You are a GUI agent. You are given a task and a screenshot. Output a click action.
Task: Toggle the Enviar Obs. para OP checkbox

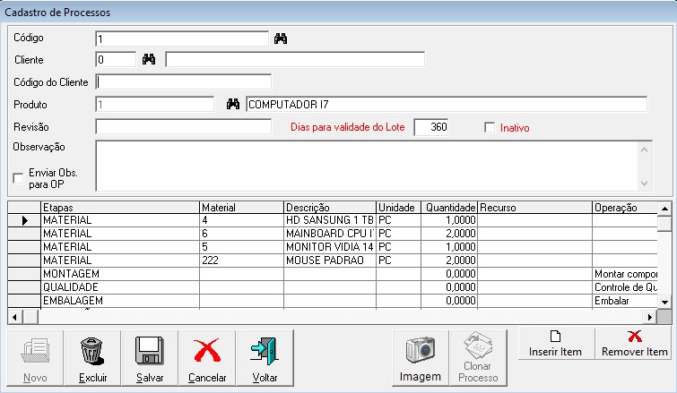click(18, 178)
